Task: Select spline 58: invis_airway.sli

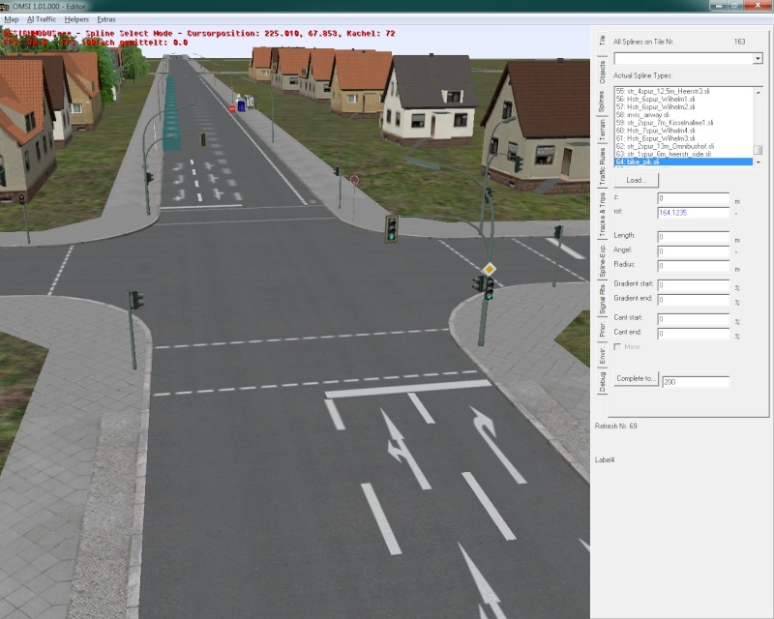Action: point(684,114)
